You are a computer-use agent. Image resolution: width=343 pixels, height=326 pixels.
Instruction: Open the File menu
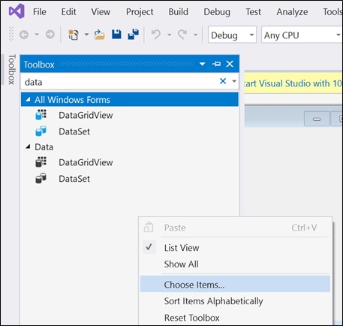tap(40, 12)
